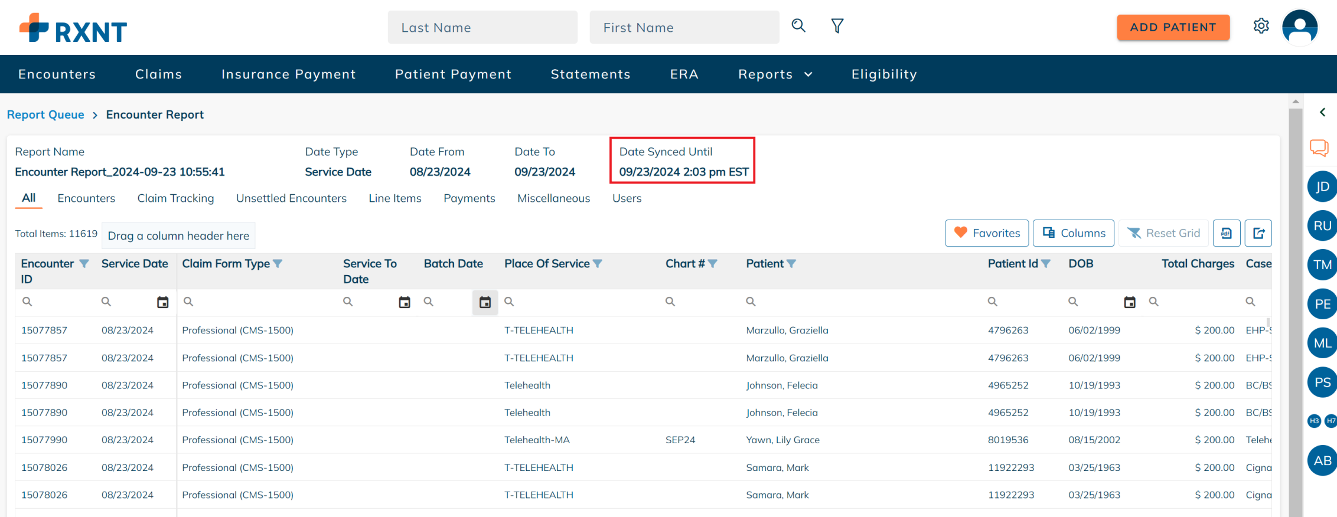Open the advanced filter funnel icon
This screenshot has width=1337, height=517.
tap(837, 26)
